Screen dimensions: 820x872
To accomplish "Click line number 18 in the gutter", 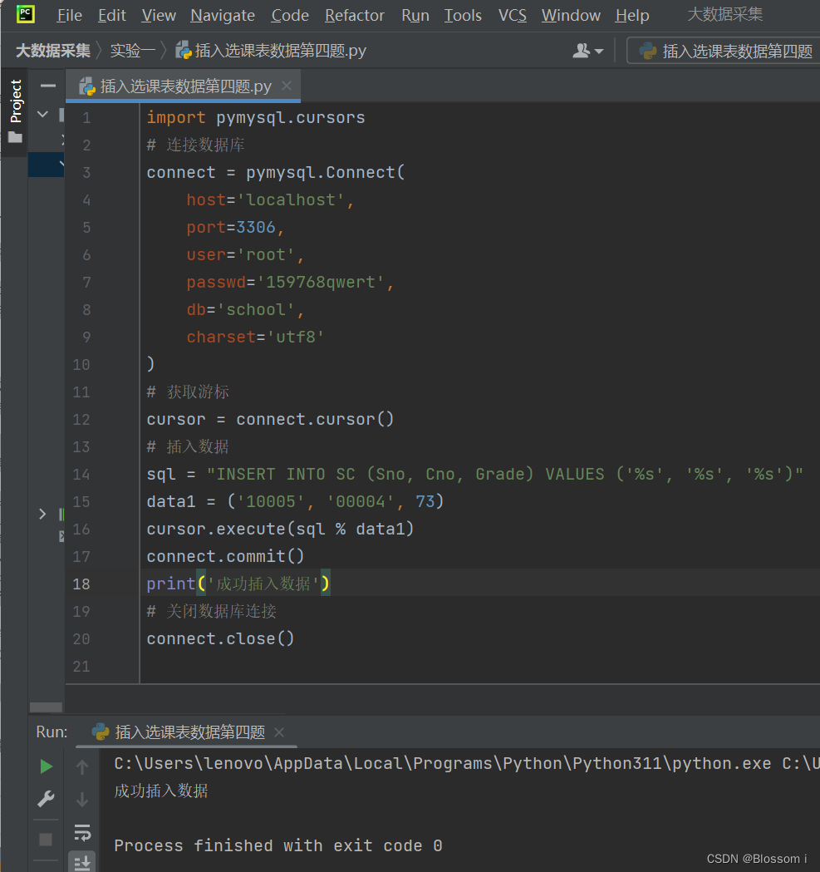I will [x=81, y=584].
